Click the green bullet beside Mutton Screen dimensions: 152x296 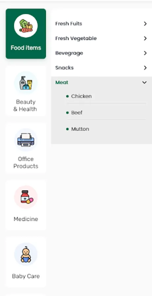[67, 129]
